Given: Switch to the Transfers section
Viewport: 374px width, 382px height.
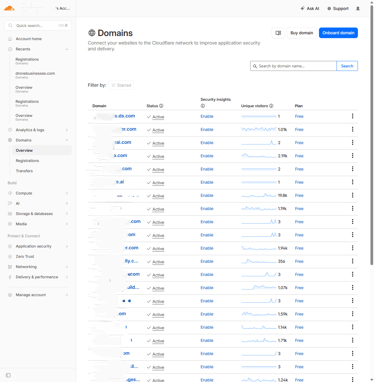Looking at the screenshot, I should [24, 171].
